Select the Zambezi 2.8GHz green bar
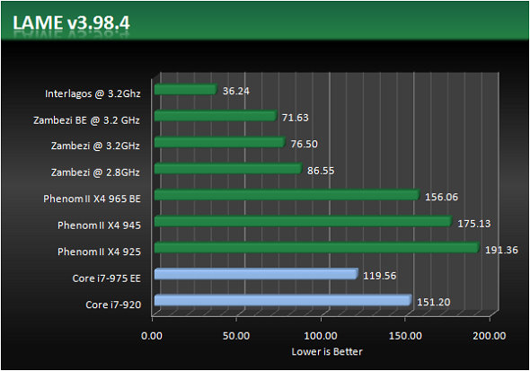This screenshot has width=530, height=371. [x=228, y=169]
